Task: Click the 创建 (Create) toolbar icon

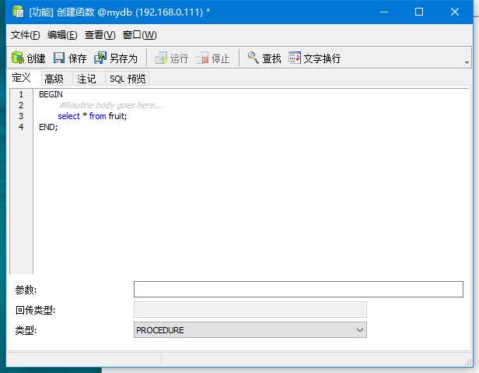Action: pyautogui.click(x=18, y=58)
